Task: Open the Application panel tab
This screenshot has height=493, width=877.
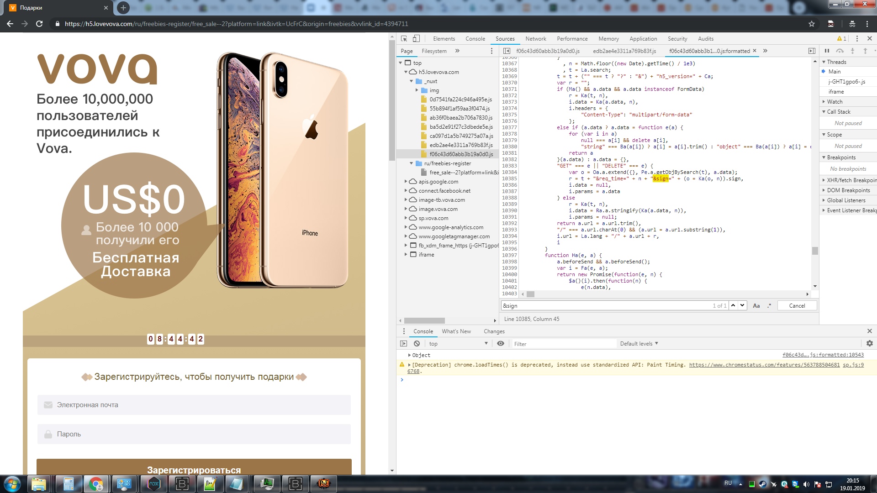Action: [x=643, y=39]
